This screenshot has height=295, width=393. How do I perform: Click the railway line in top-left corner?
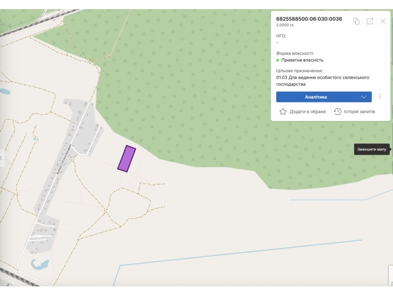(38, 22)
